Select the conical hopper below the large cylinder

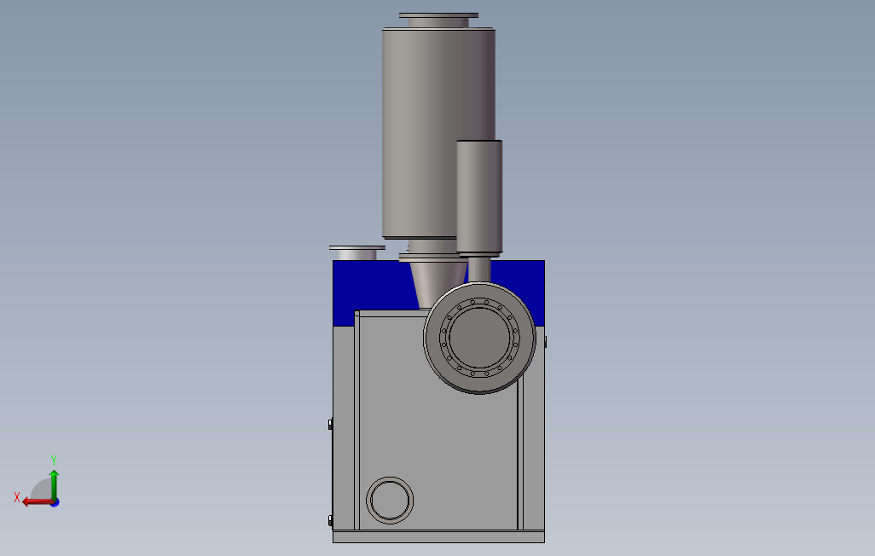(437, 285)
